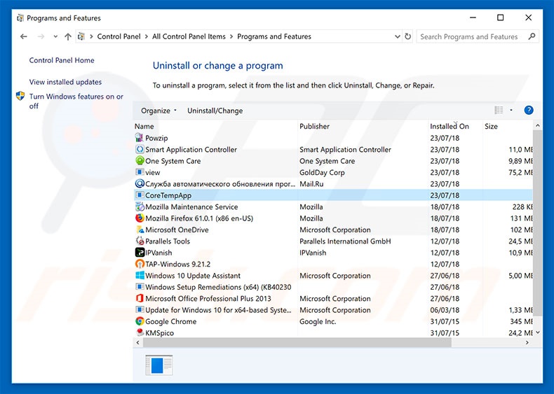The width and height of the screenshot is (554, 394).
Task: Select the Microsoft OneDrive name text
Action: (177, 230)
